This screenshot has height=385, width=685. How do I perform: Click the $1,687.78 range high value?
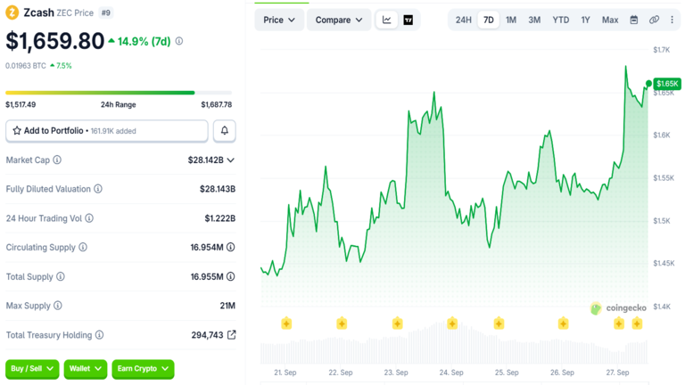[216, 105]
